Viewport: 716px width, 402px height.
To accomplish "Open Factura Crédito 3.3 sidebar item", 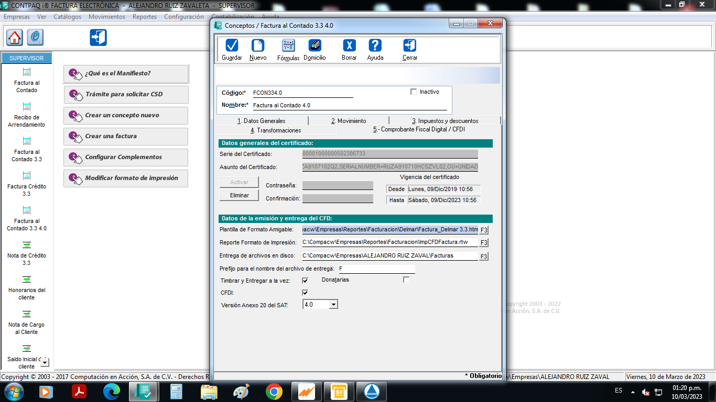I will tap(27, 184).
